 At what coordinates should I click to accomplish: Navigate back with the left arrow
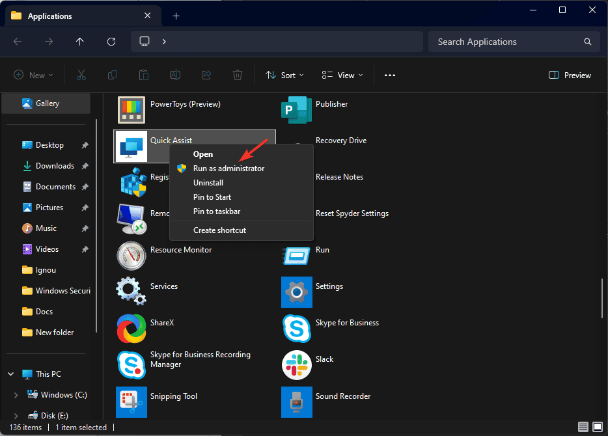click(18, 42)
